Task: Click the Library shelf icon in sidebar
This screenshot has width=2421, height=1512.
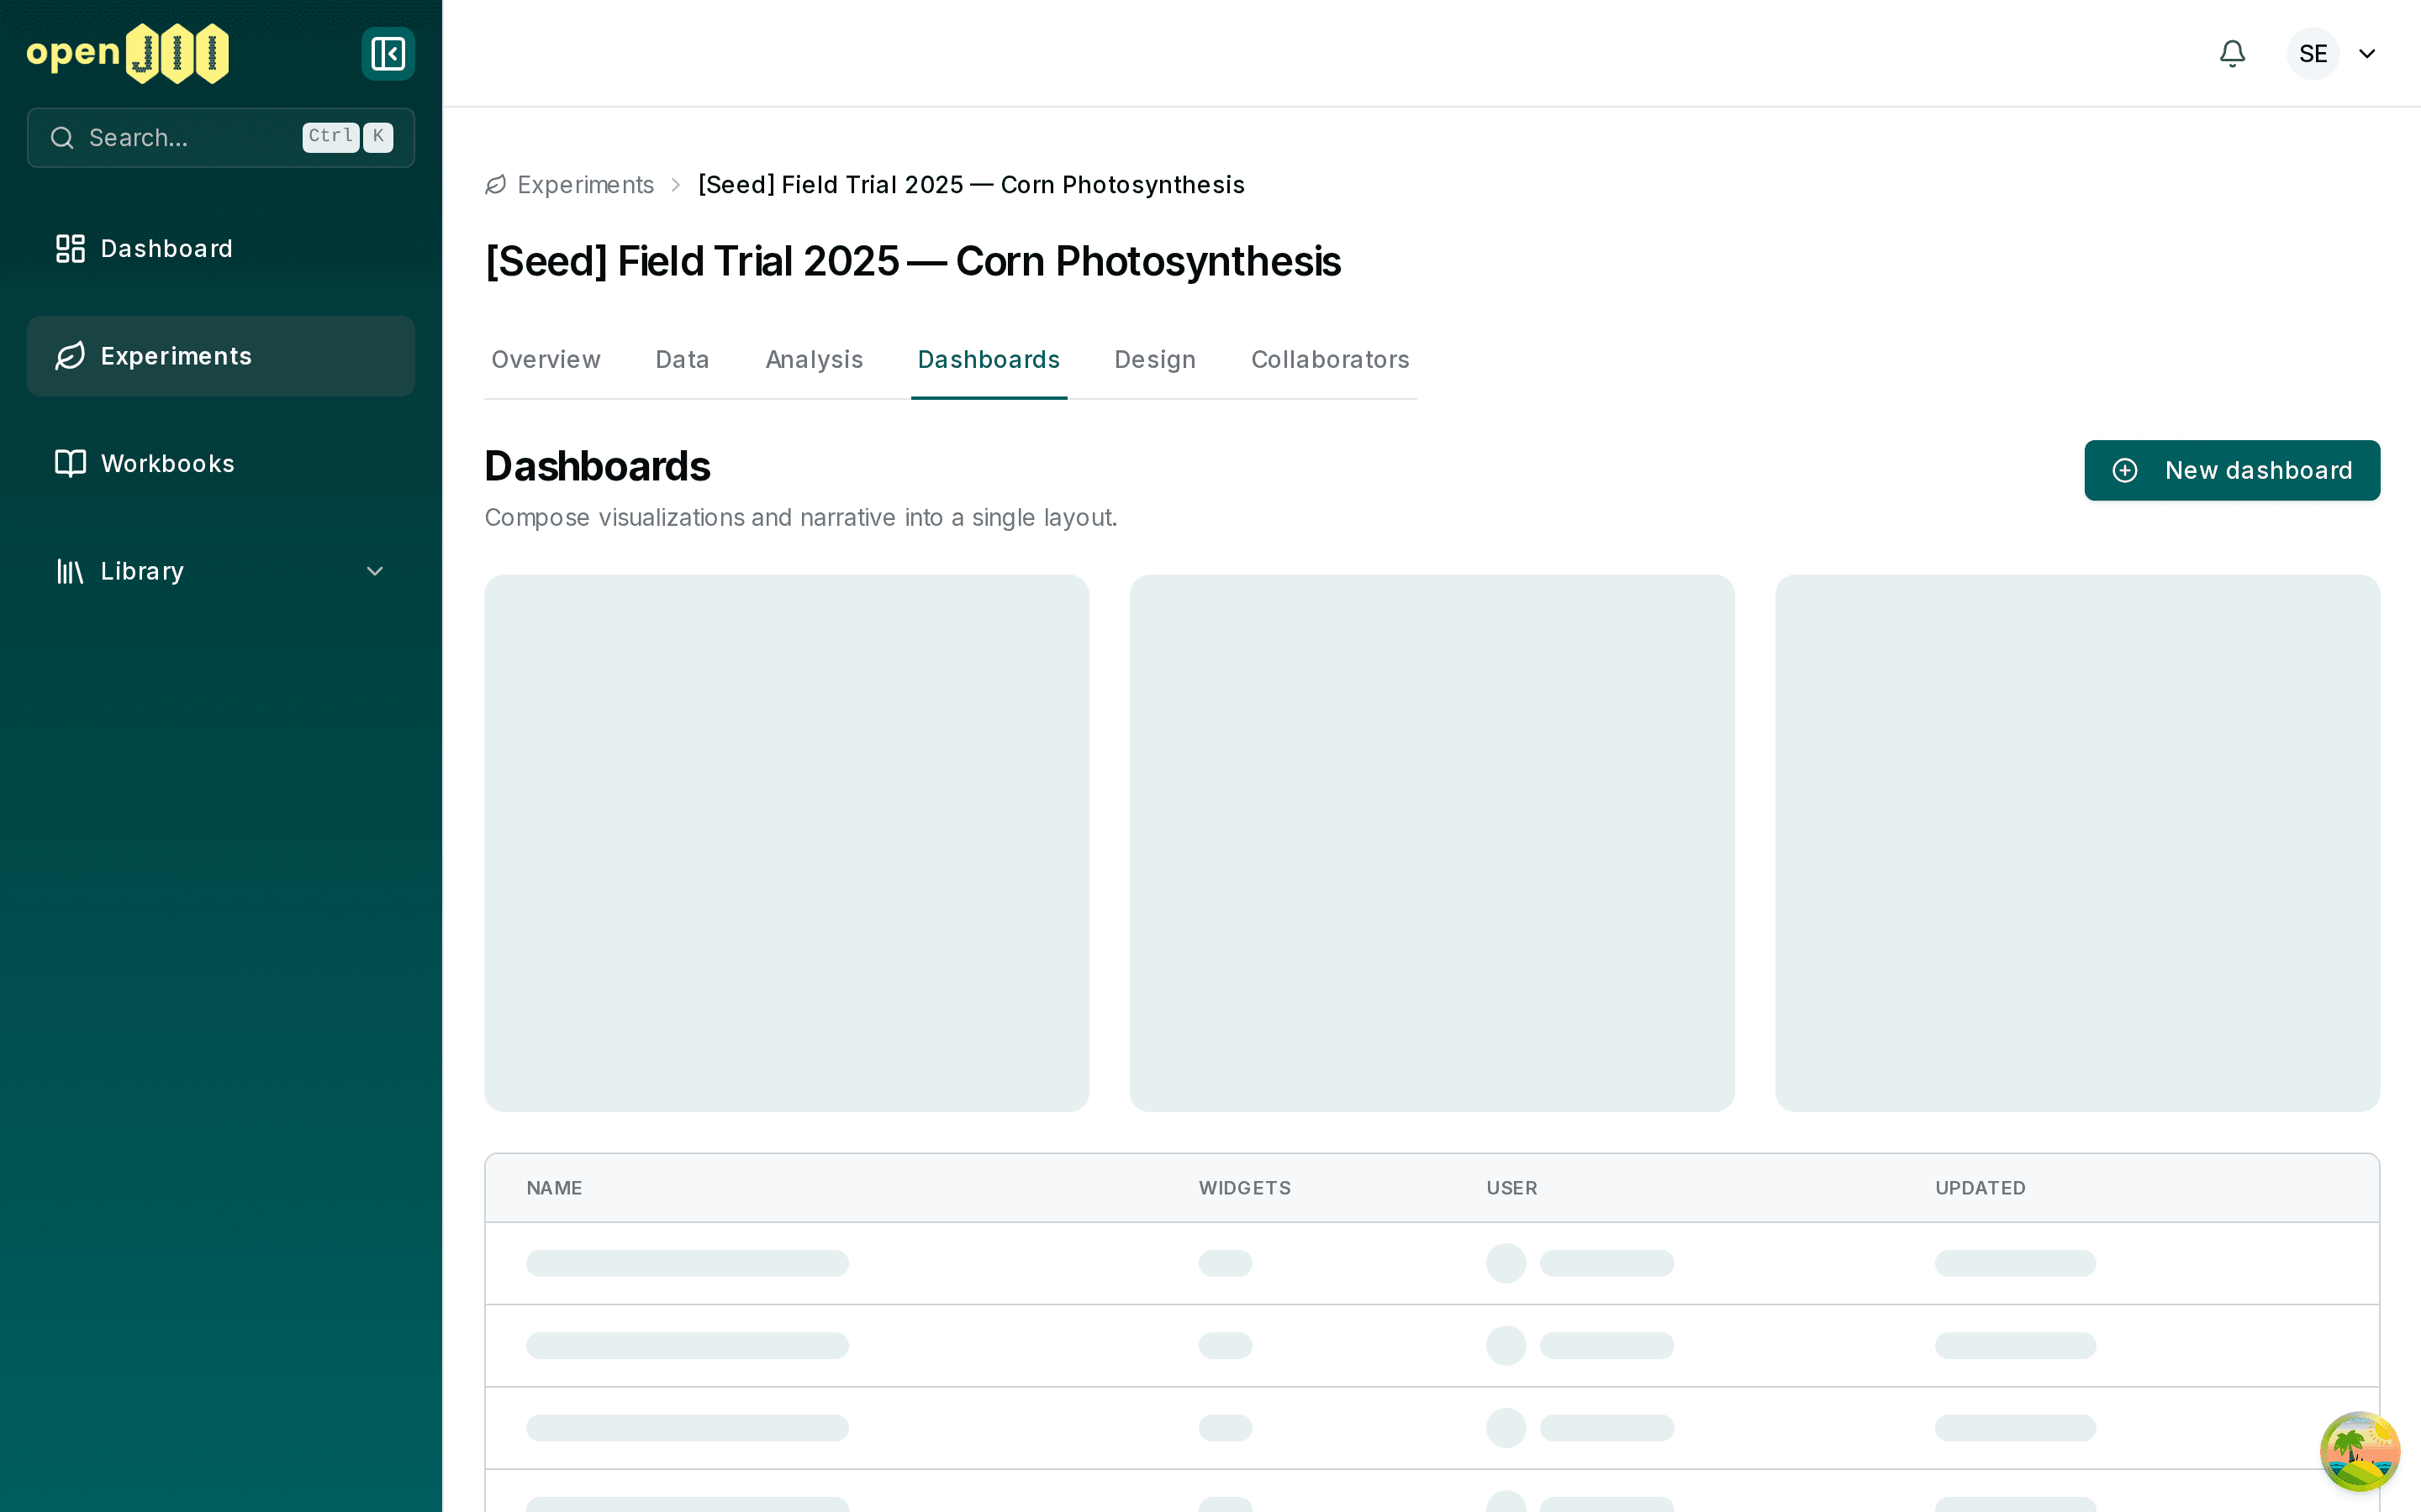Action: point(70,571)
